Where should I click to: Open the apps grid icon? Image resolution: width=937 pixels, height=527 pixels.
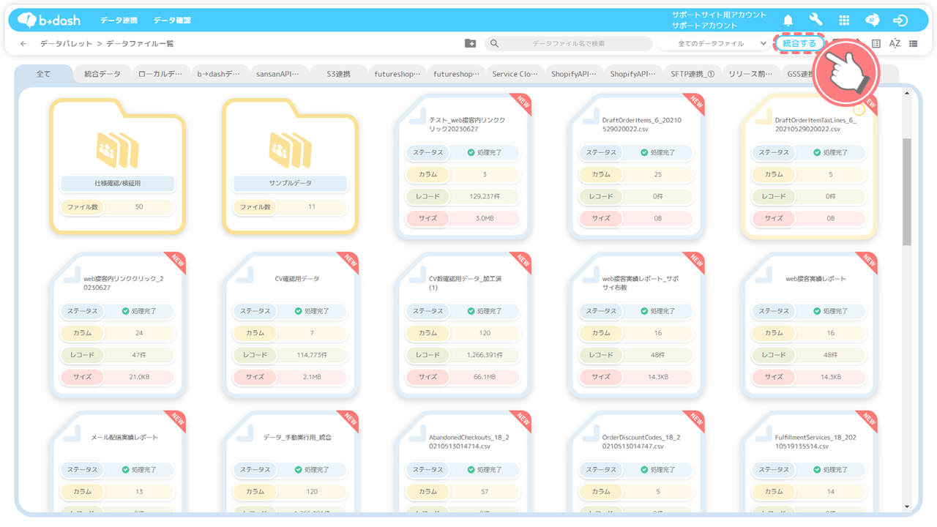pyautogui.click(x=844, y=20)
